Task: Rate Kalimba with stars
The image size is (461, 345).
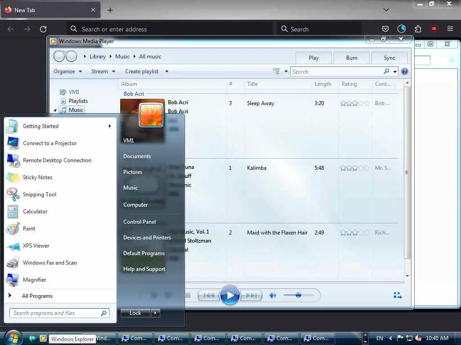Action: pos(355,168)
